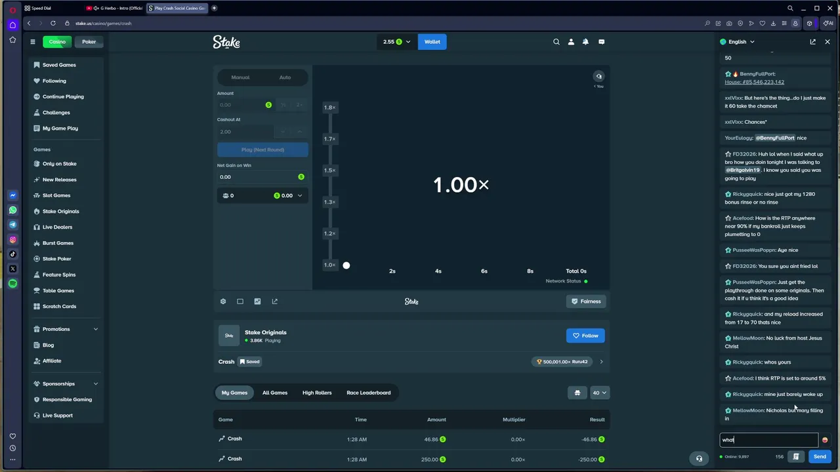Pop out the Crash game
This screenshot has width=840, height=472.
pyautogui.click(x=275, y=302)
